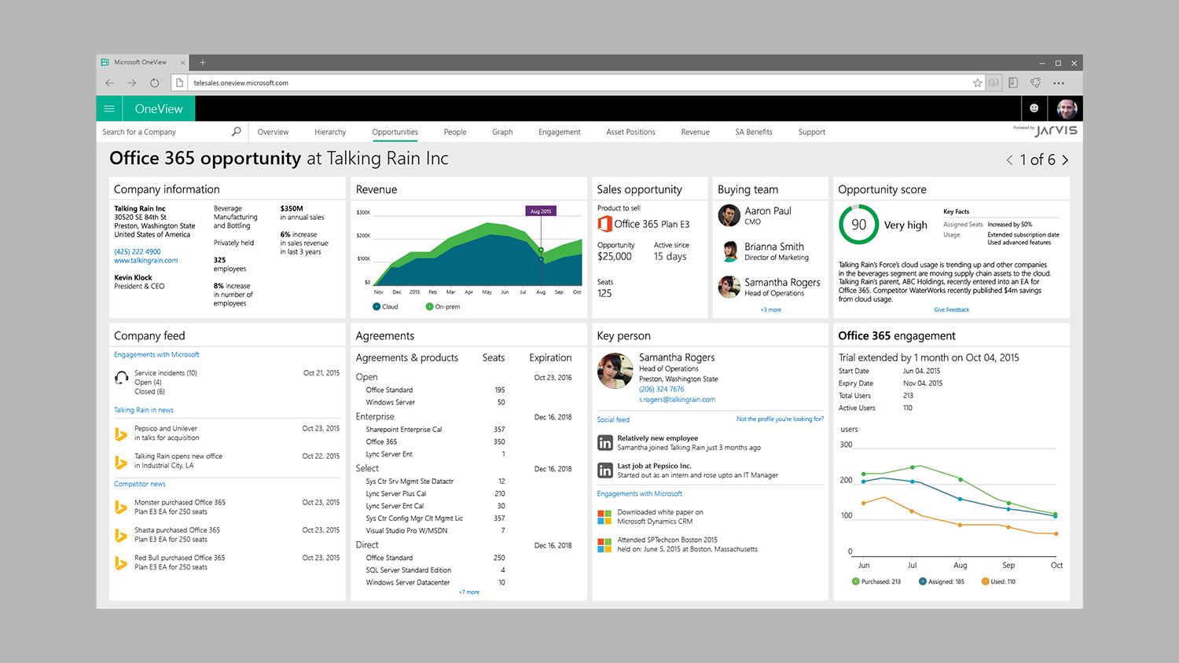Screen dimensions: 1179x663
Task: Click Samantha Rogers phone (206) 324 7676
Action: pyautogui.click(x=662, y=390)
